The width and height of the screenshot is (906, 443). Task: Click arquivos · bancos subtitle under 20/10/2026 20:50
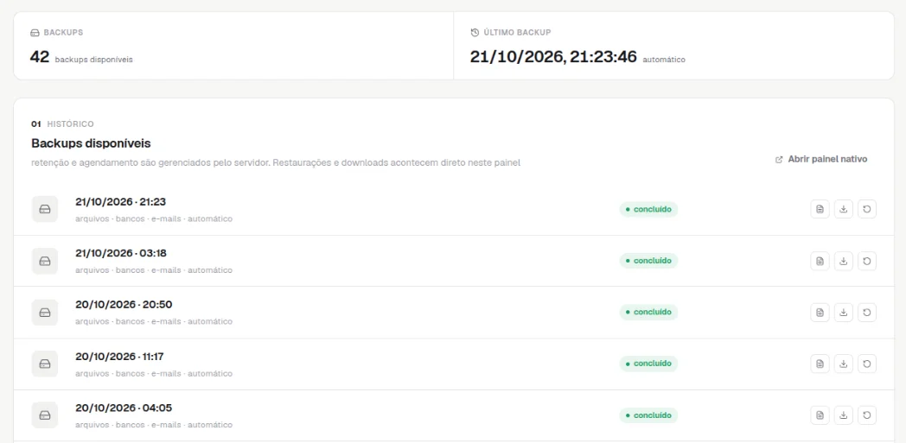pos(154,321)
